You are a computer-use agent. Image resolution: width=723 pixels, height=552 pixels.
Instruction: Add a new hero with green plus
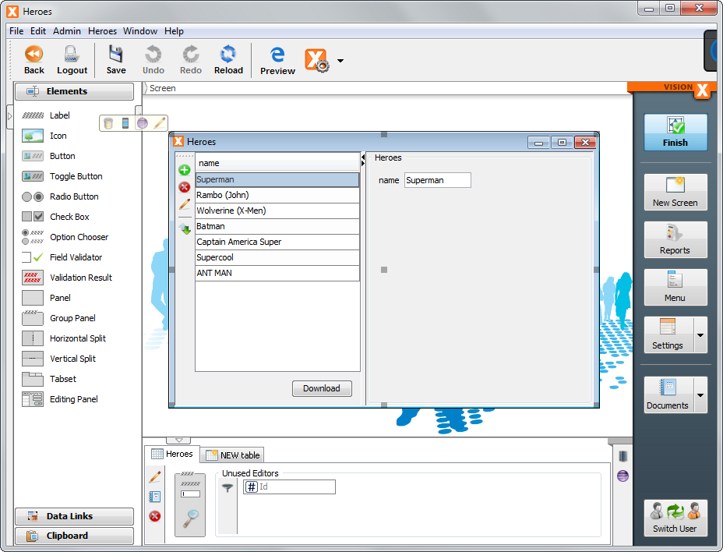click(183, 170)
